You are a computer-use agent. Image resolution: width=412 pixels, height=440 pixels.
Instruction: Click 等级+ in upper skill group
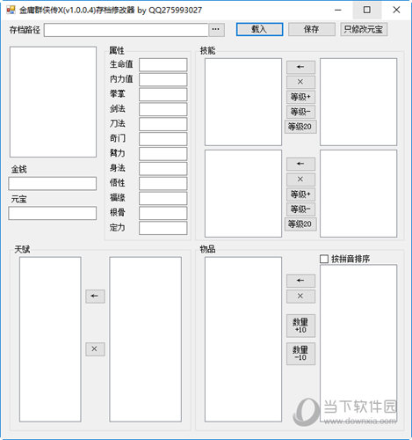coord(300,97)
